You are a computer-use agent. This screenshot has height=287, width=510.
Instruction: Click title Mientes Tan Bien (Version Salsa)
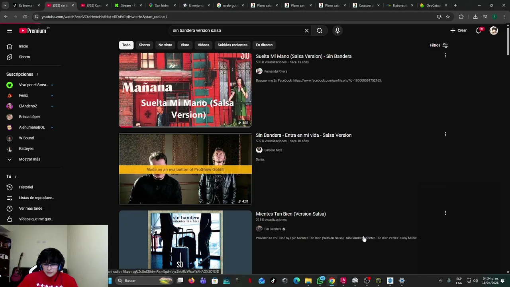[291, 214]
